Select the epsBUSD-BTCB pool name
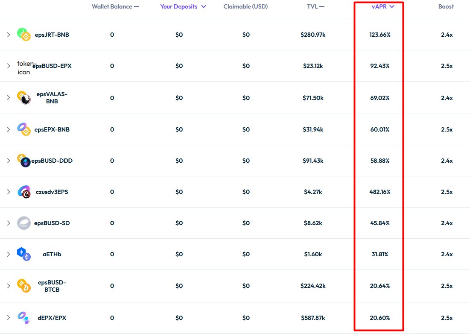This screenshot has width=470, height=334. 52,286
